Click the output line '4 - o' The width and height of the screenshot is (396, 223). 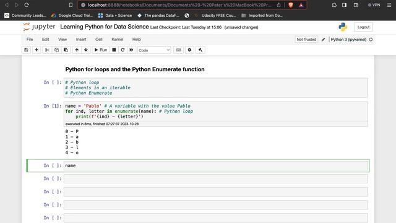point(72,153)
